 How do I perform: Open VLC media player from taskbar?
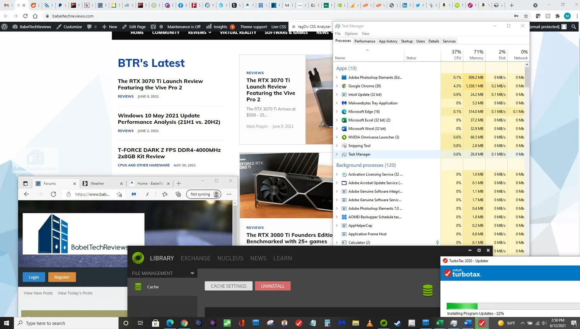pyautogui.click(x=370, y=323)
